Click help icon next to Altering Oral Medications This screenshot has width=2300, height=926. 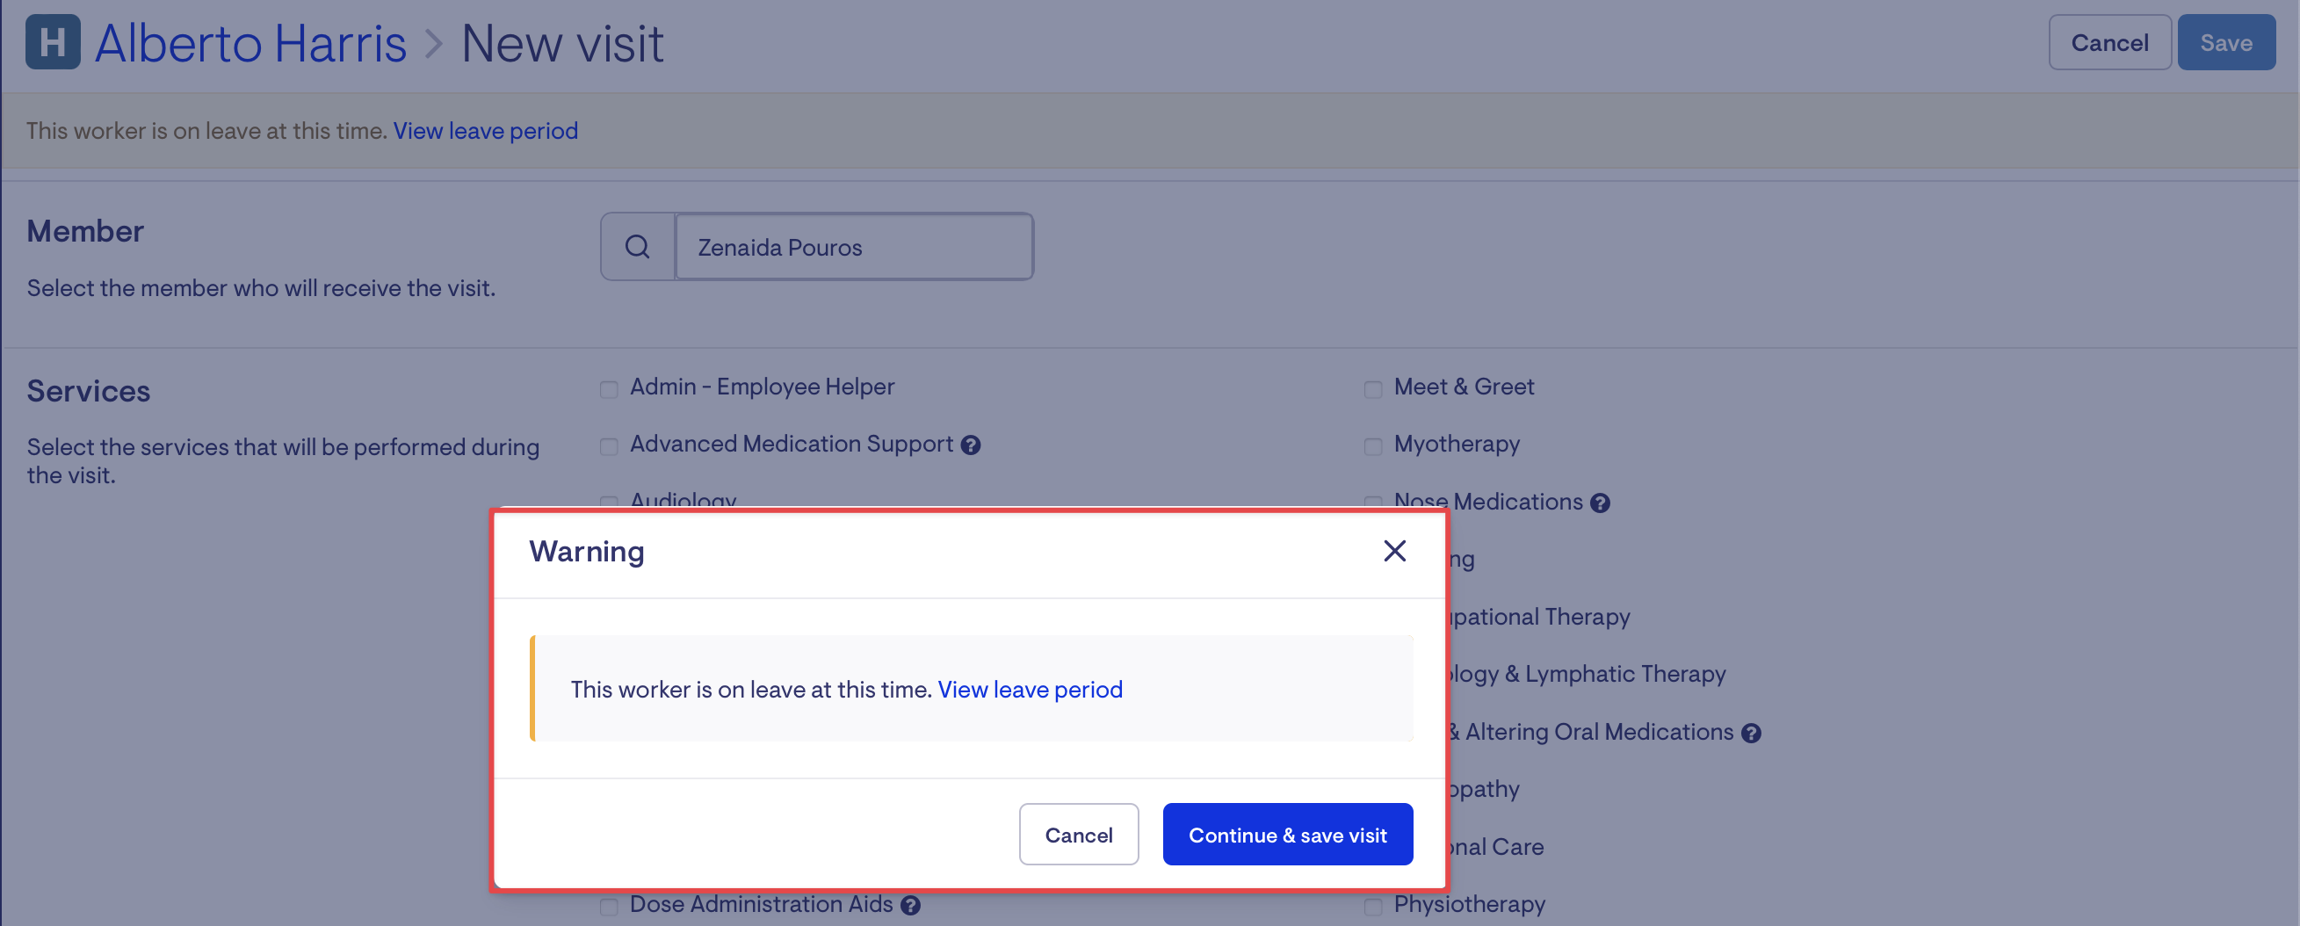(1751, 733)
